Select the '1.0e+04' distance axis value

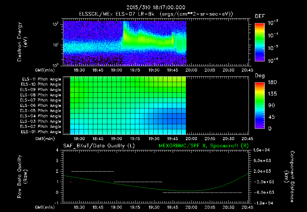tap(261, 150)
